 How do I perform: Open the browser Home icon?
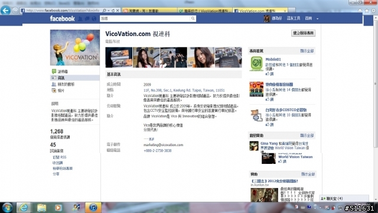tap(360, 11)
